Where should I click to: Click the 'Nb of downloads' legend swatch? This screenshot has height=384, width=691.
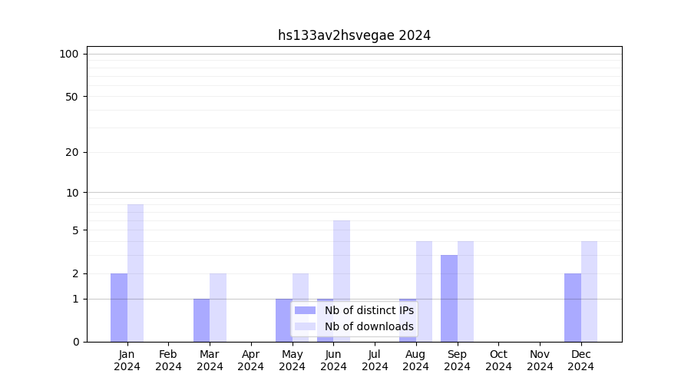pyautogui.click(x=305, y=326)
